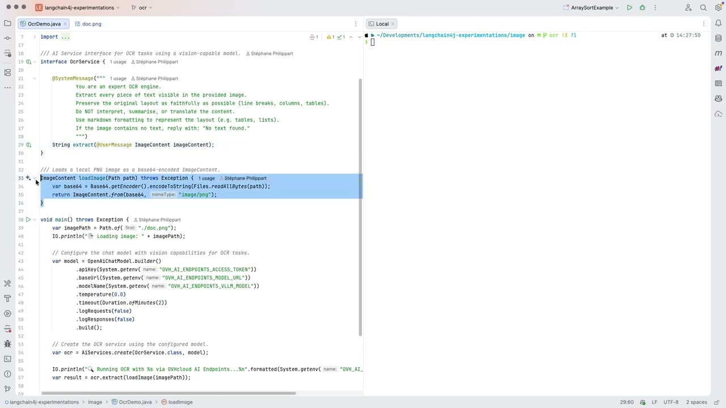Open Search Everywhere magnifier icon
Image resolution: width=726 pixels, height=408 pixels.
point(703,7)
